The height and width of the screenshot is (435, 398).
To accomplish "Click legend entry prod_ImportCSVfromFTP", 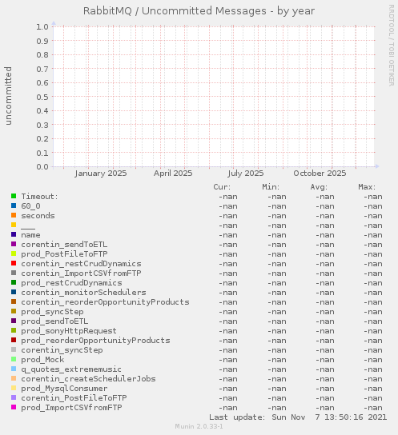I will [x=71, y=408].
